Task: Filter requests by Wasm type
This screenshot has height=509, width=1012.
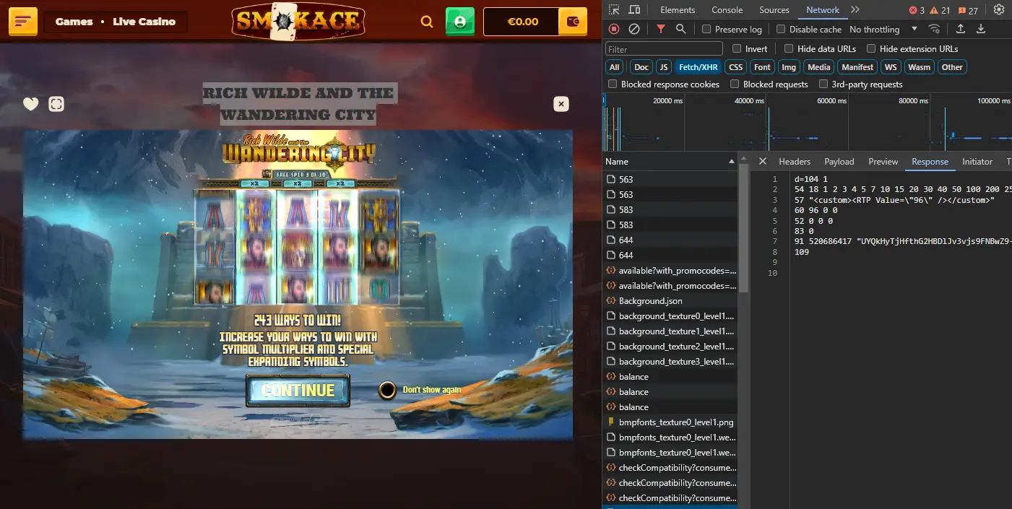Action: (x=920, y=67)
